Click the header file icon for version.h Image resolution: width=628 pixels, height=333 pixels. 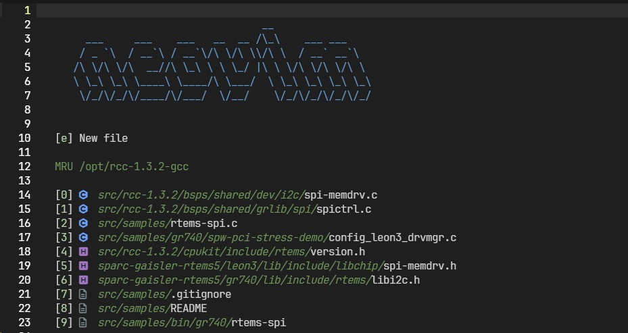point(83,252)
